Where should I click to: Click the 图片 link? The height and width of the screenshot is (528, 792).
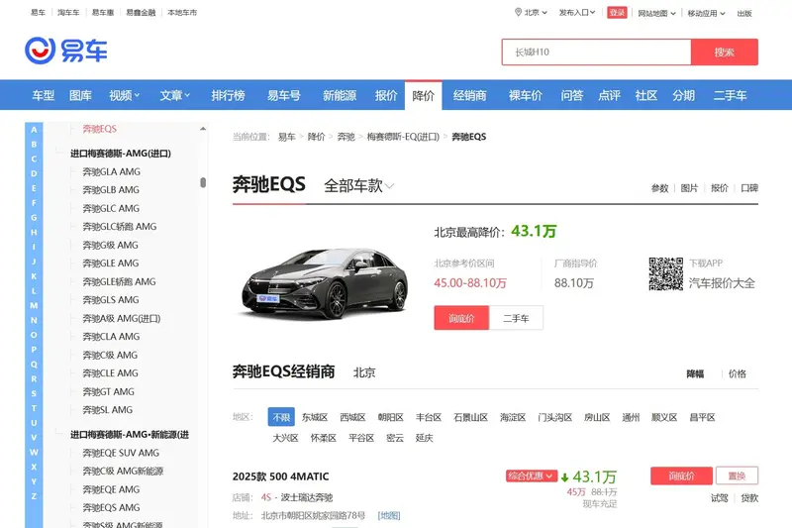tap(689, 188)
